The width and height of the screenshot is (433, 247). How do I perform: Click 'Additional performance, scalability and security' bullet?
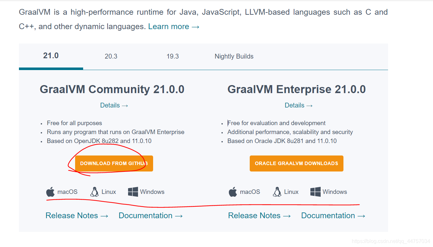pyautogui.click(x=290, y=132)
